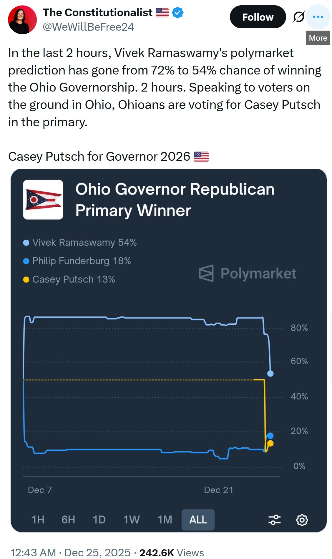
Task: Open the chart filter sliders icon
Action: [274, 520]
